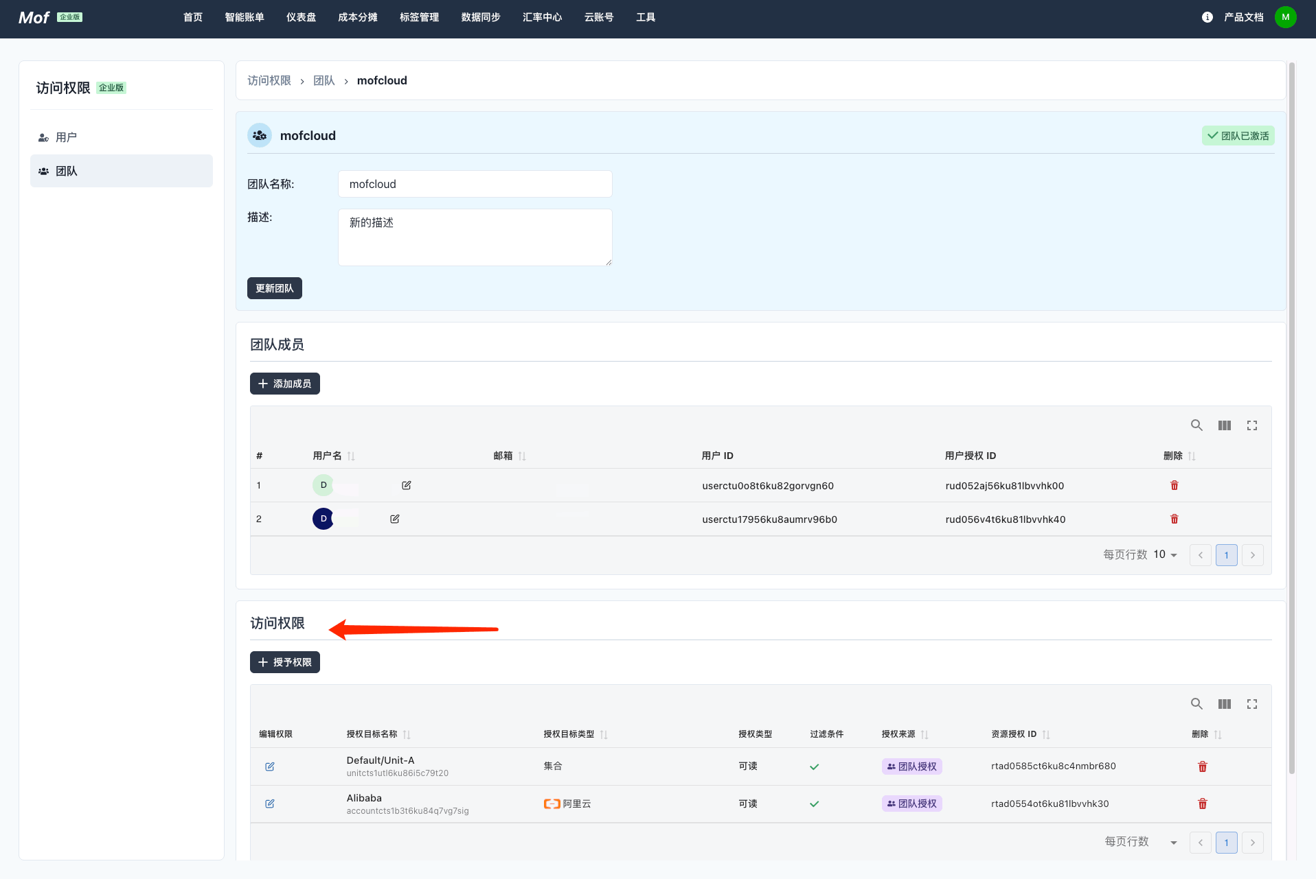Open 智能账单 menu

pyautogui.click(x=245, y=17)
